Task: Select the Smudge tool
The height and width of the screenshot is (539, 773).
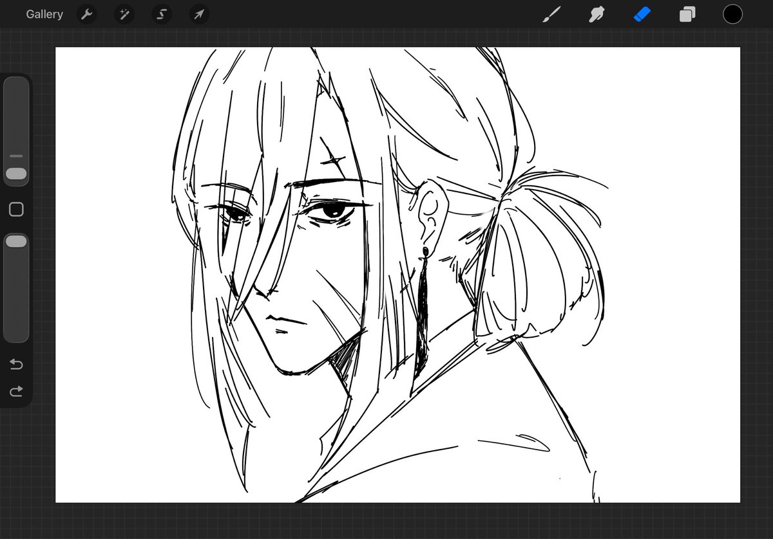Action: tap(596, 14)
